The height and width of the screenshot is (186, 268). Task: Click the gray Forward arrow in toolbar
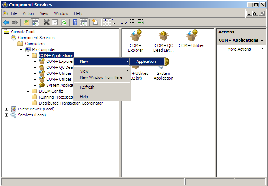point(15,22)
